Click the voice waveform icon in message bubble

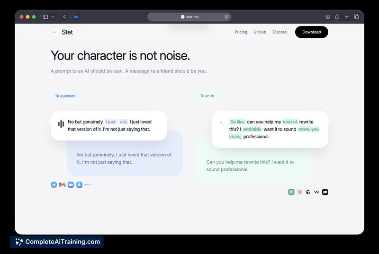point(61,124)
